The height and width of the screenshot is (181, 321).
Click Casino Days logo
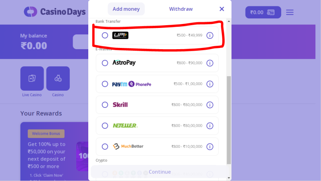pyautogui.click(x=55, y=12)
